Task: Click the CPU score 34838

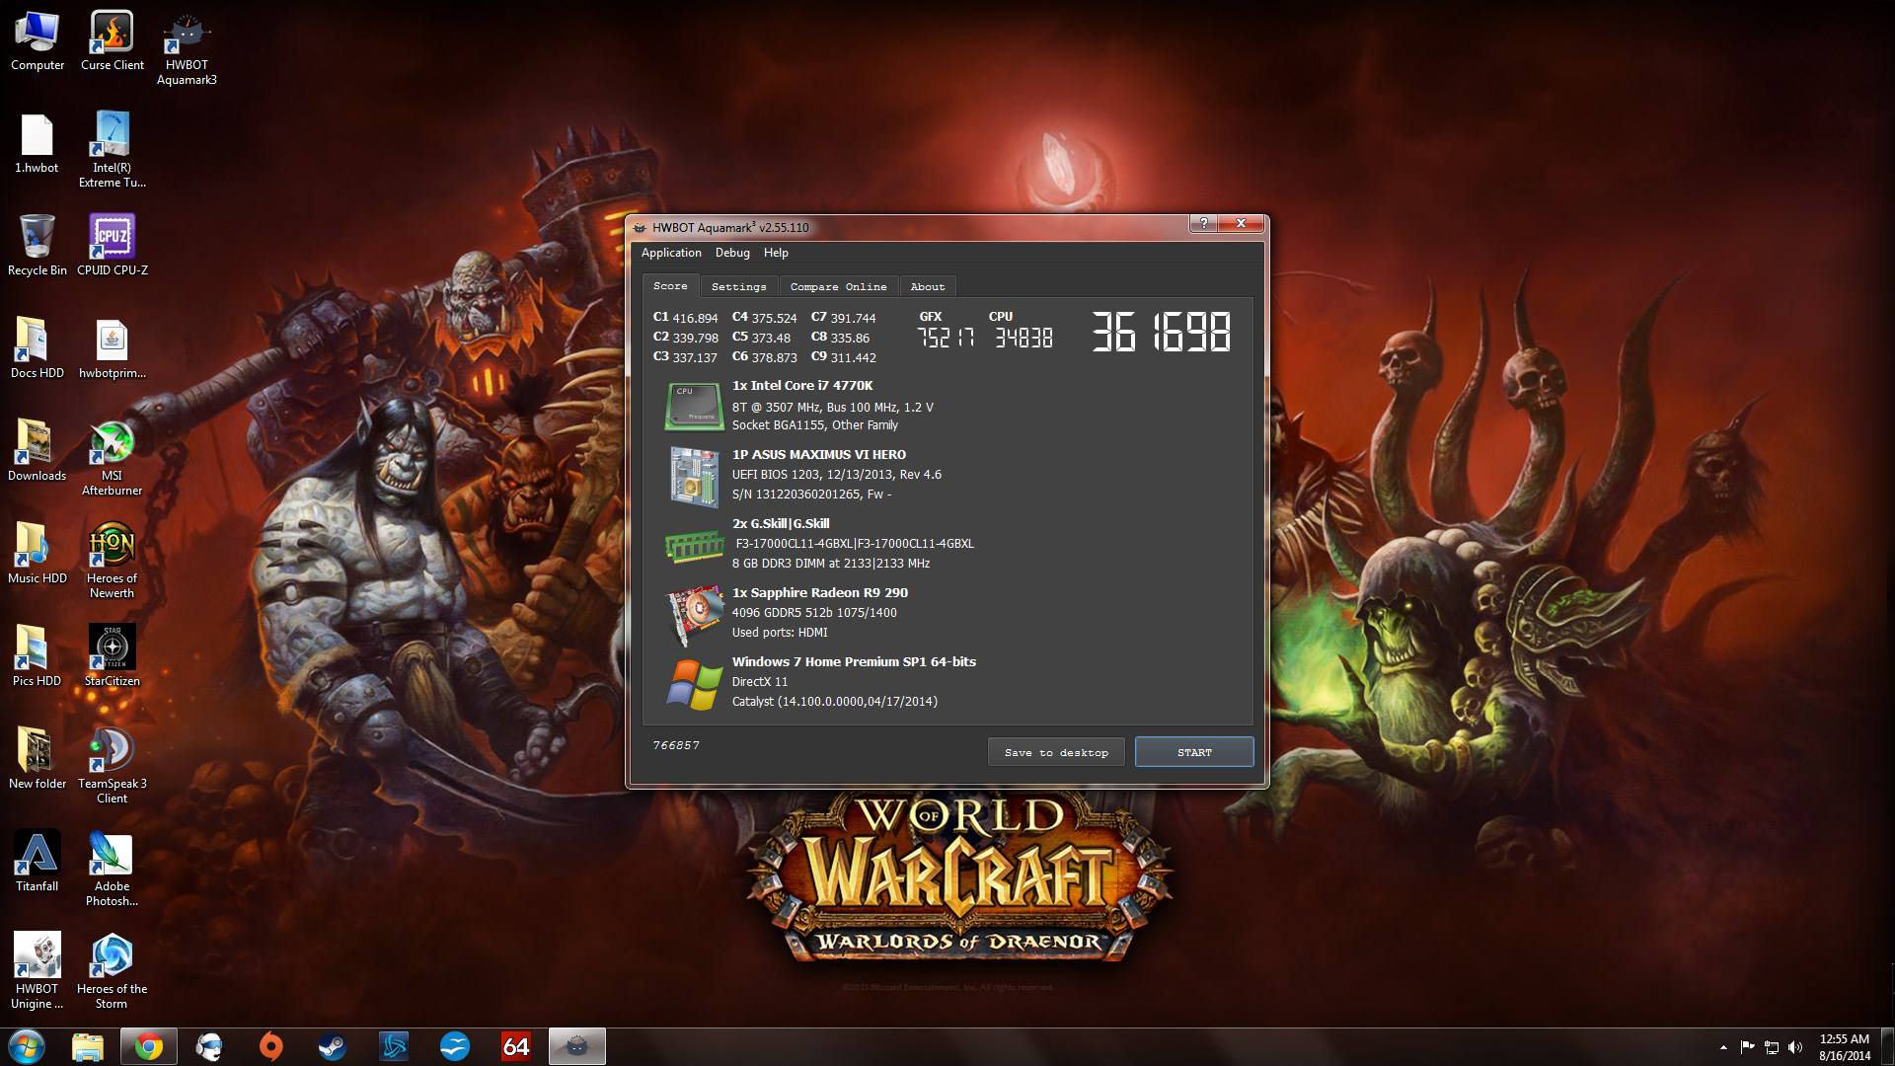Action: click(x=1023, y=338)
